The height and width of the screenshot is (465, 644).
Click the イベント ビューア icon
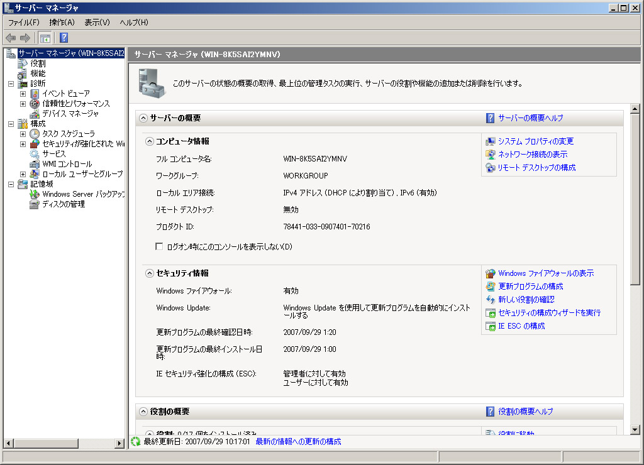[x=35, y=94]
